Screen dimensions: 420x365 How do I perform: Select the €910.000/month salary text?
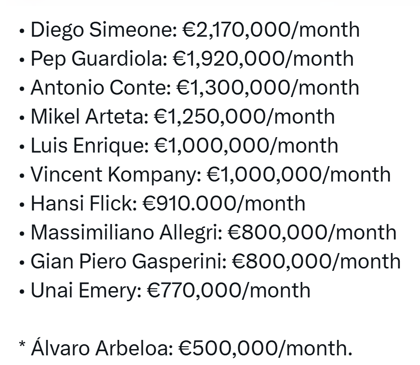coord(224,204)
